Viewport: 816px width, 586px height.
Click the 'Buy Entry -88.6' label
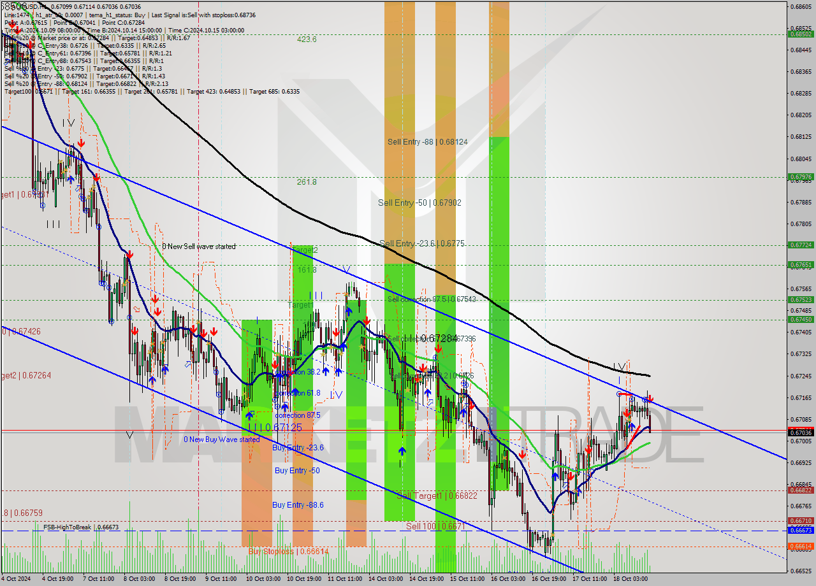point(298,504)
